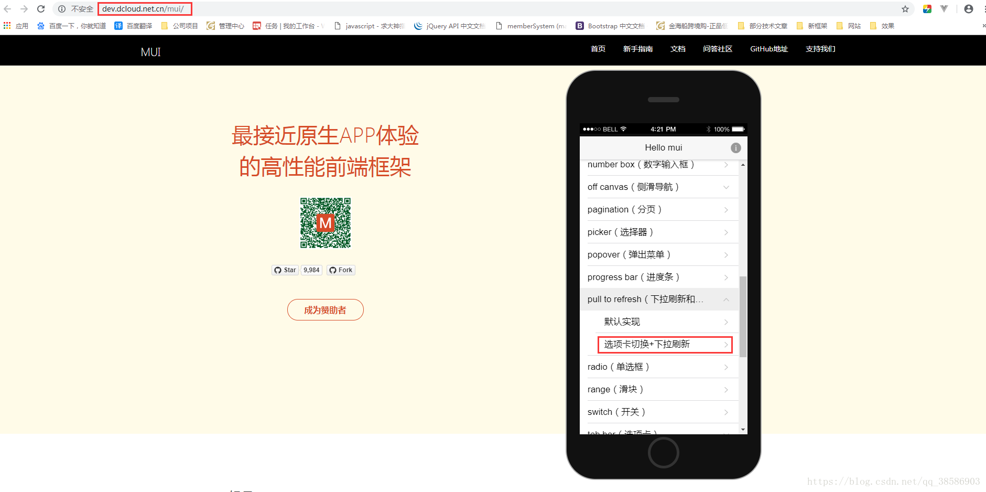986x492 pixels.
Task: Open the radio (单选框) item
Action: click(659, 367)
